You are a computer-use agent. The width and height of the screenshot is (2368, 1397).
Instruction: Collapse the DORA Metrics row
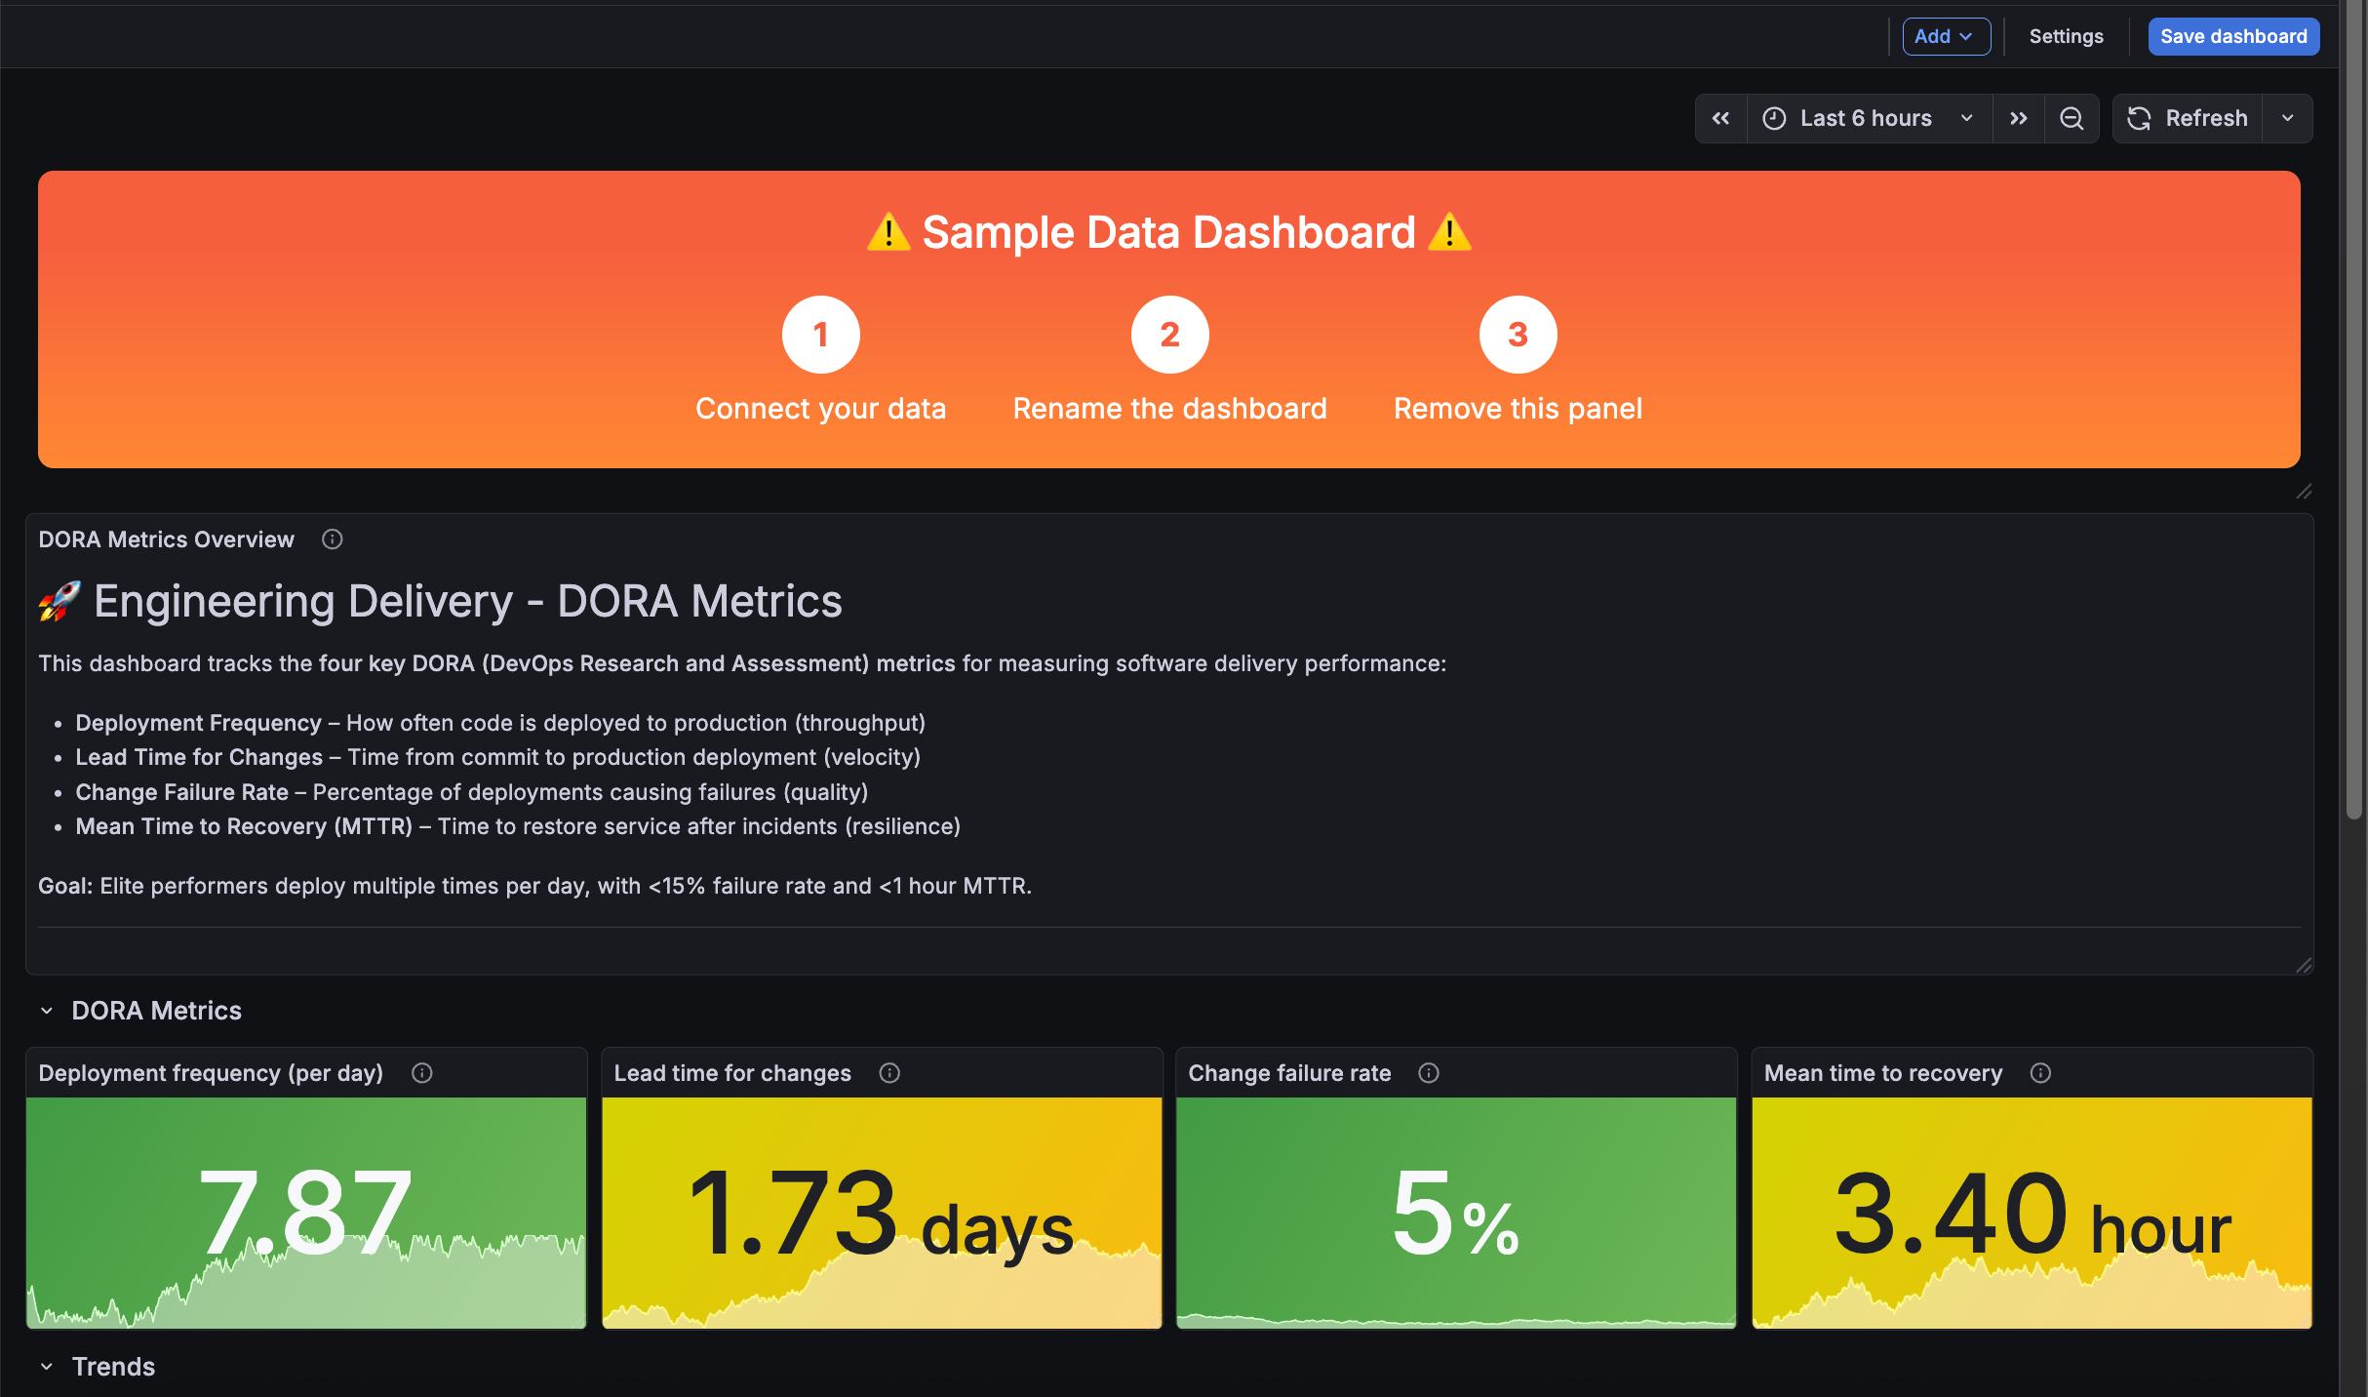click(46, 1010)
